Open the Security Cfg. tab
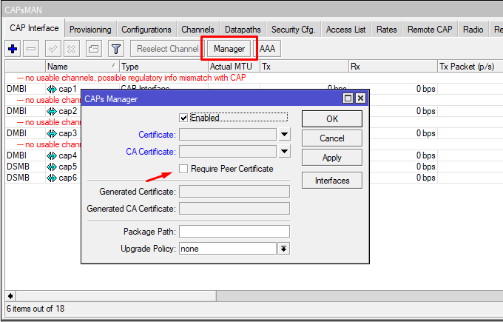The image size is (503, 322). 293,30
